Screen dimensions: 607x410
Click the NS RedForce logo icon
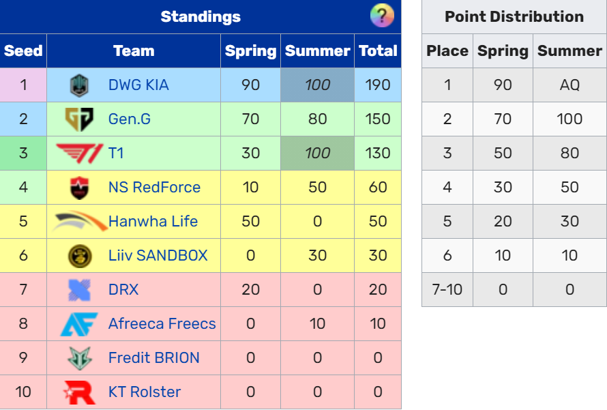tap(79, 188)
